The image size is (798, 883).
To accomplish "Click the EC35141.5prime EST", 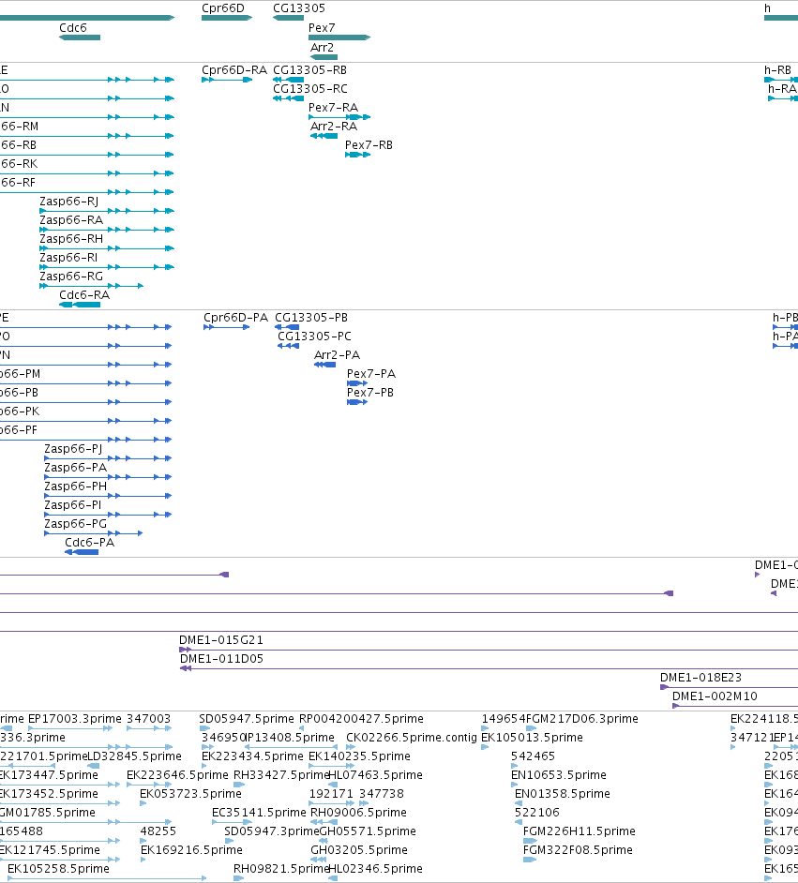I will 232,822.
